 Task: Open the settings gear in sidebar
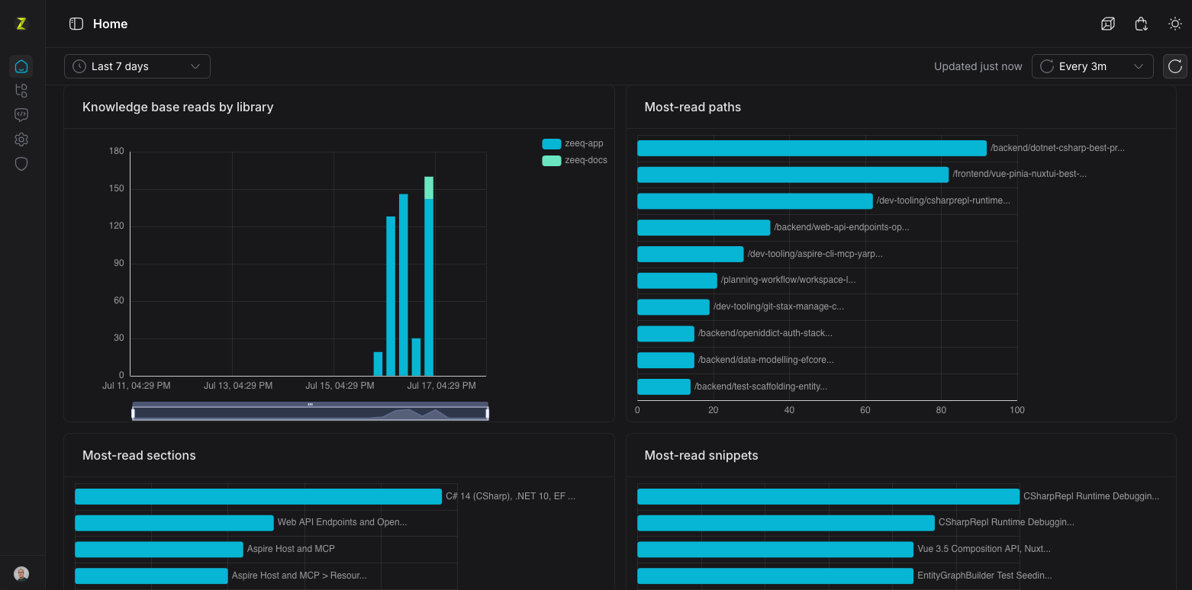(21, 139)
